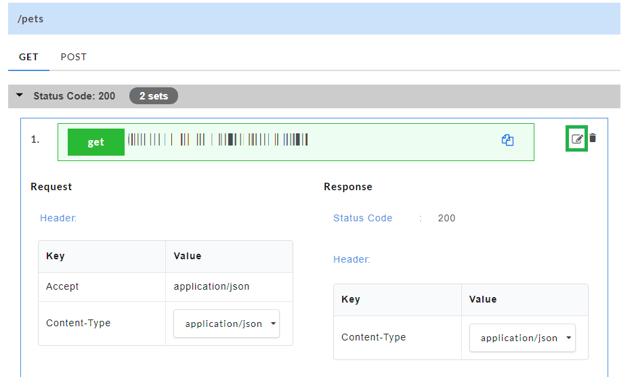Click the edit pencil icon for set 1
The image size is (636, 377).
(x=577, y=139)
